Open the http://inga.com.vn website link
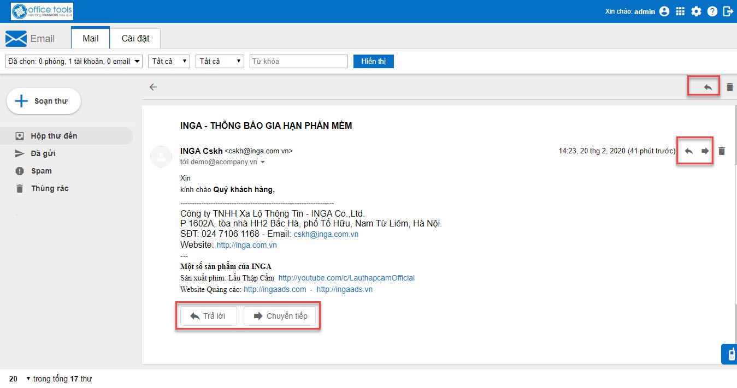 [x=247, y=245]
